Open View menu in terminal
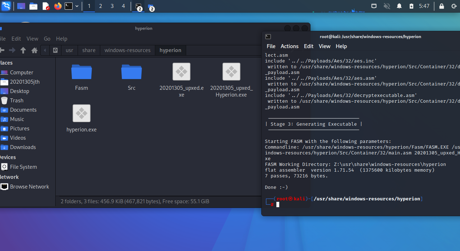The height and width of the screenshot is (251, 460). point(325,46)
